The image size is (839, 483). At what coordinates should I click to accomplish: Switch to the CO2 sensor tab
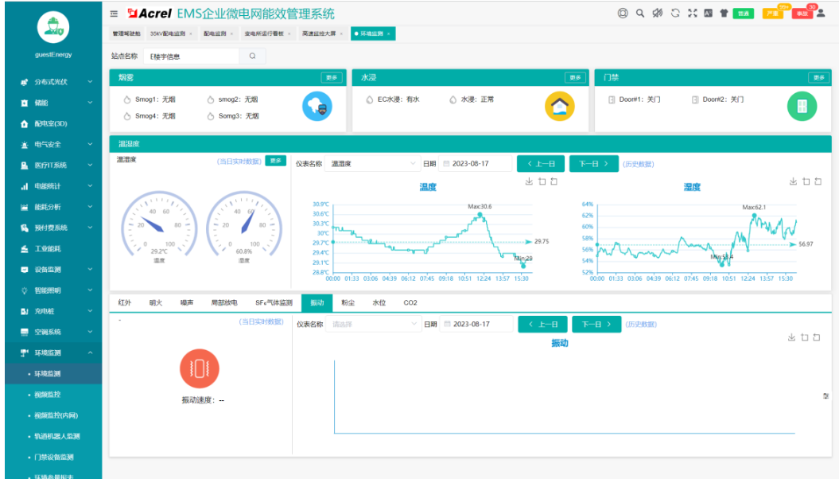tap(410, 303)
